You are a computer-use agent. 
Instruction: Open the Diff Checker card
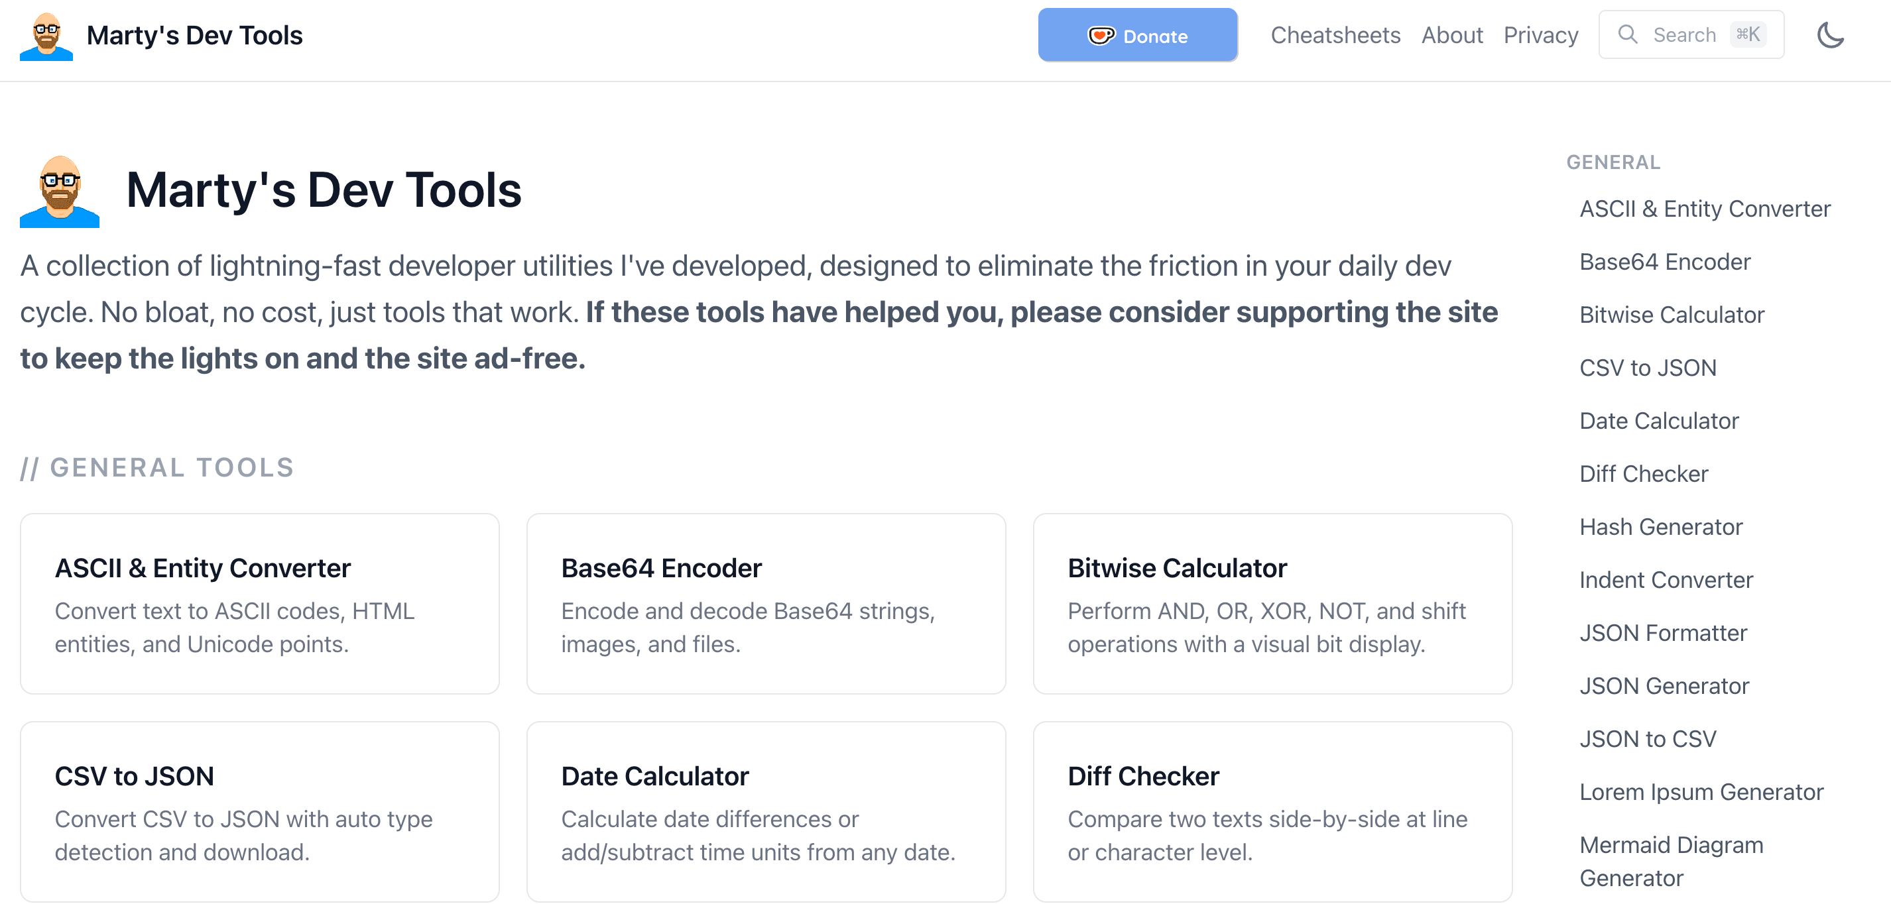(1272, 811)
